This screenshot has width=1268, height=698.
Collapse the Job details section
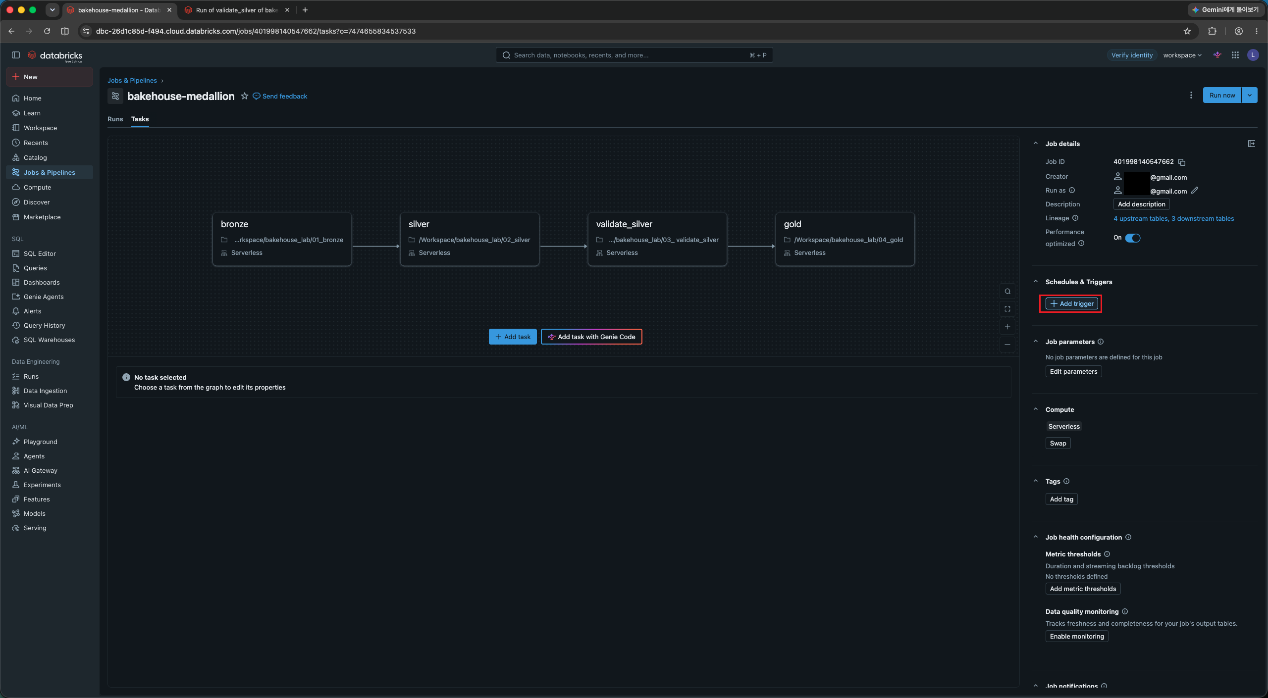click(x=1036, y=144)
